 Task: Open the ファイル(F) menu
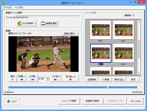point(7,8)
